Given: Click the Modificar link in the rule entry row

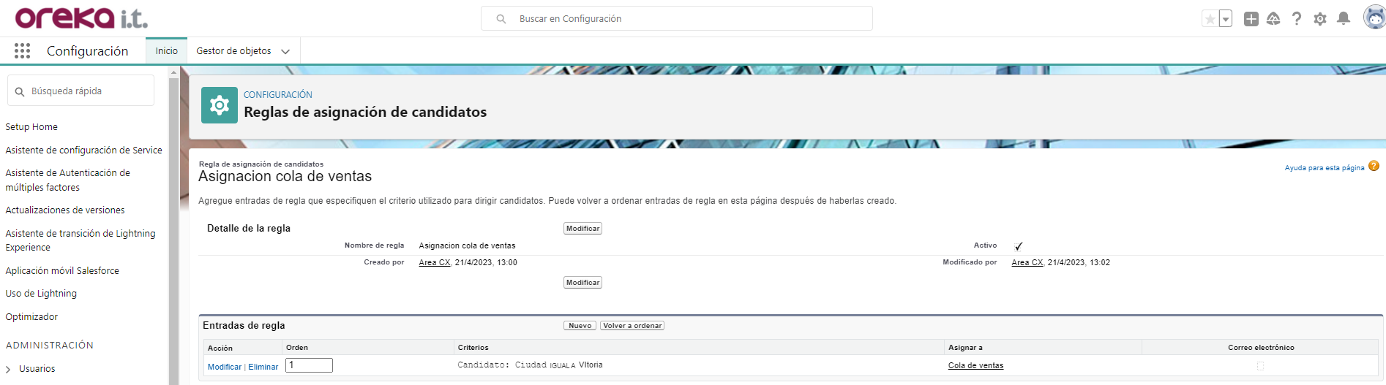Looking at the screenshot, I should [x=225, y=367].
